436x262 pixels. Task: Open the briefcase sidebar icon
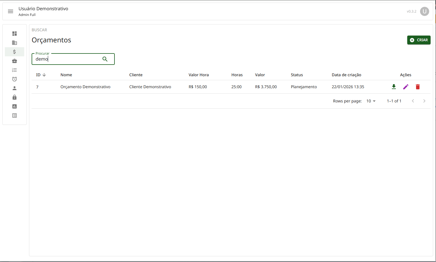point(15,61)
